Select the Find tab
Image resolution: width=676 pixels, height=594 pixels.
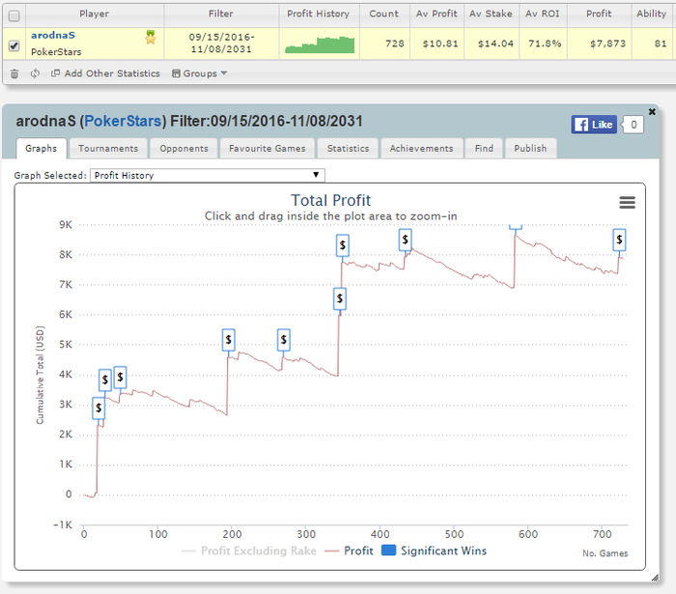click(x=484, y=149)
